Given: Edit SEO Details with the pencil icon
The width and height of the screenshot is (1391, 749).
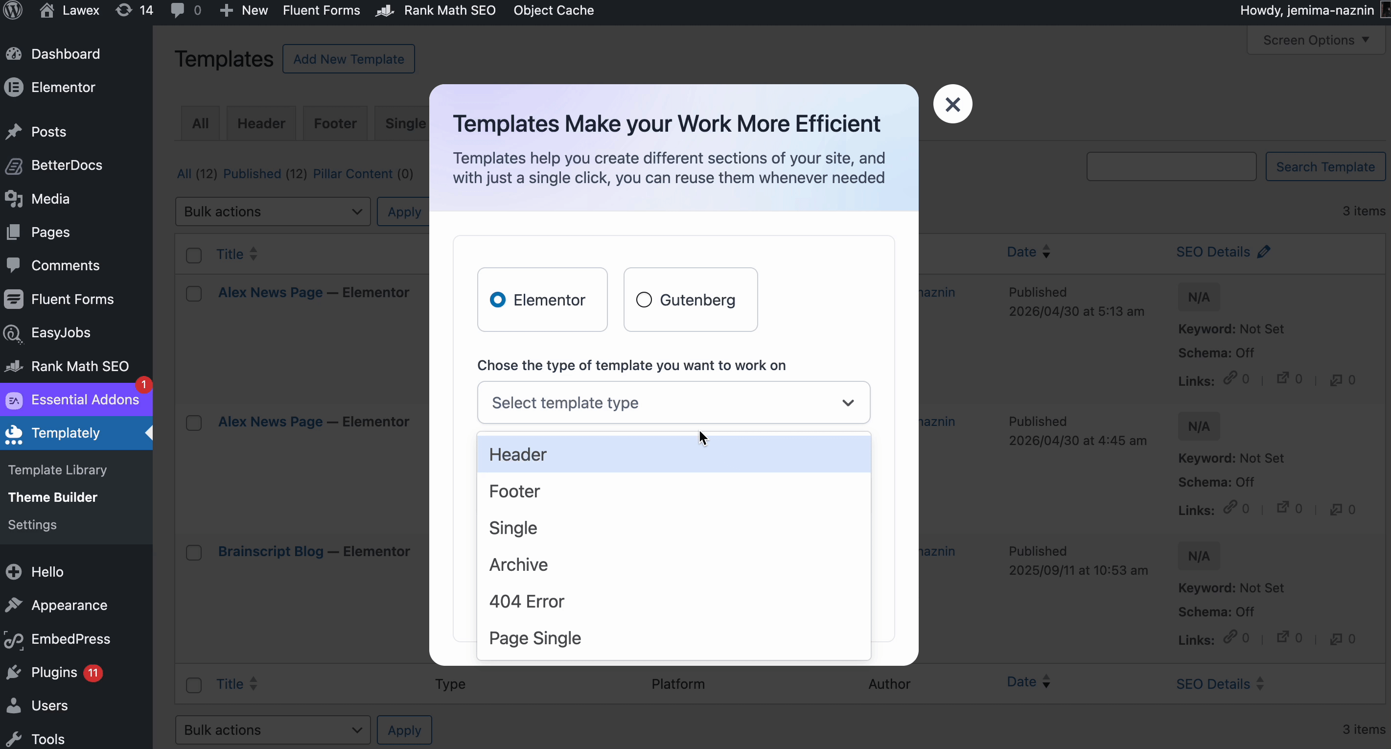Looking at the screenshot, I should 1264,252.
